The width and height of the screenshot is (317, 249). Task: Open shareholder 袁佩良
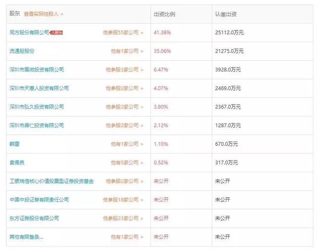[x=17, y=163]
